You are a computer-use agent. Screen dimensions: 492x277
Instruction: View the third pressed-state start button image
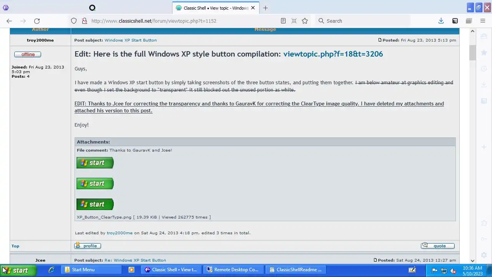point(95,204)
